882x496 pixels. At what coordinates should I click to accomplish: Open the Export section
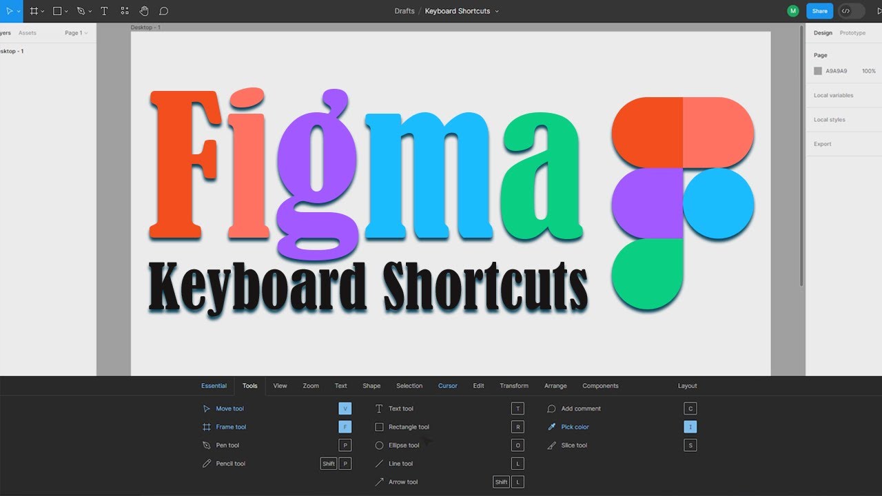pyautogui.click(x=822, y=144)
